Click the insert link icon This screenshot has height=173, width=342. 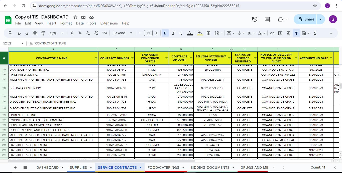point(272,33)
